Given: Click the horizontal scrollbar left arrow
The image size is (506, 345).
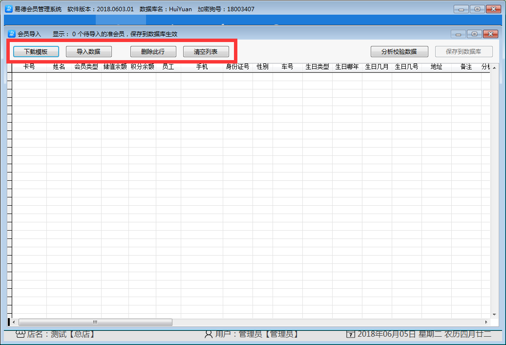Looking at the screenshot, I should [x=14, y=322].
